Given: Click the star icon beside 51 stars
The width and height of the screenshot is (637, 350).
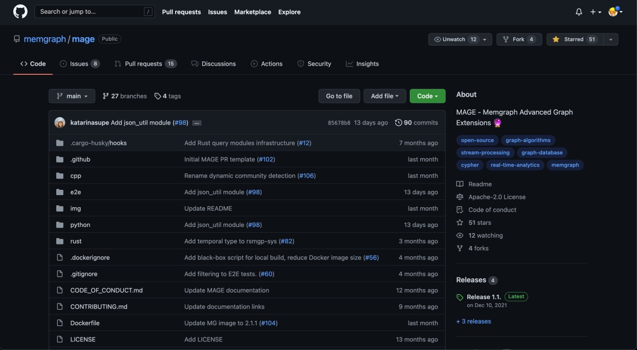Looking at the screenshot, I should click(460, 223).
